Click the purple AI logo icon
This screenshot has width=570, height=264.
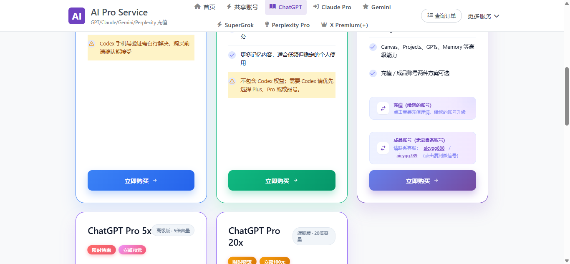[77, 16]
